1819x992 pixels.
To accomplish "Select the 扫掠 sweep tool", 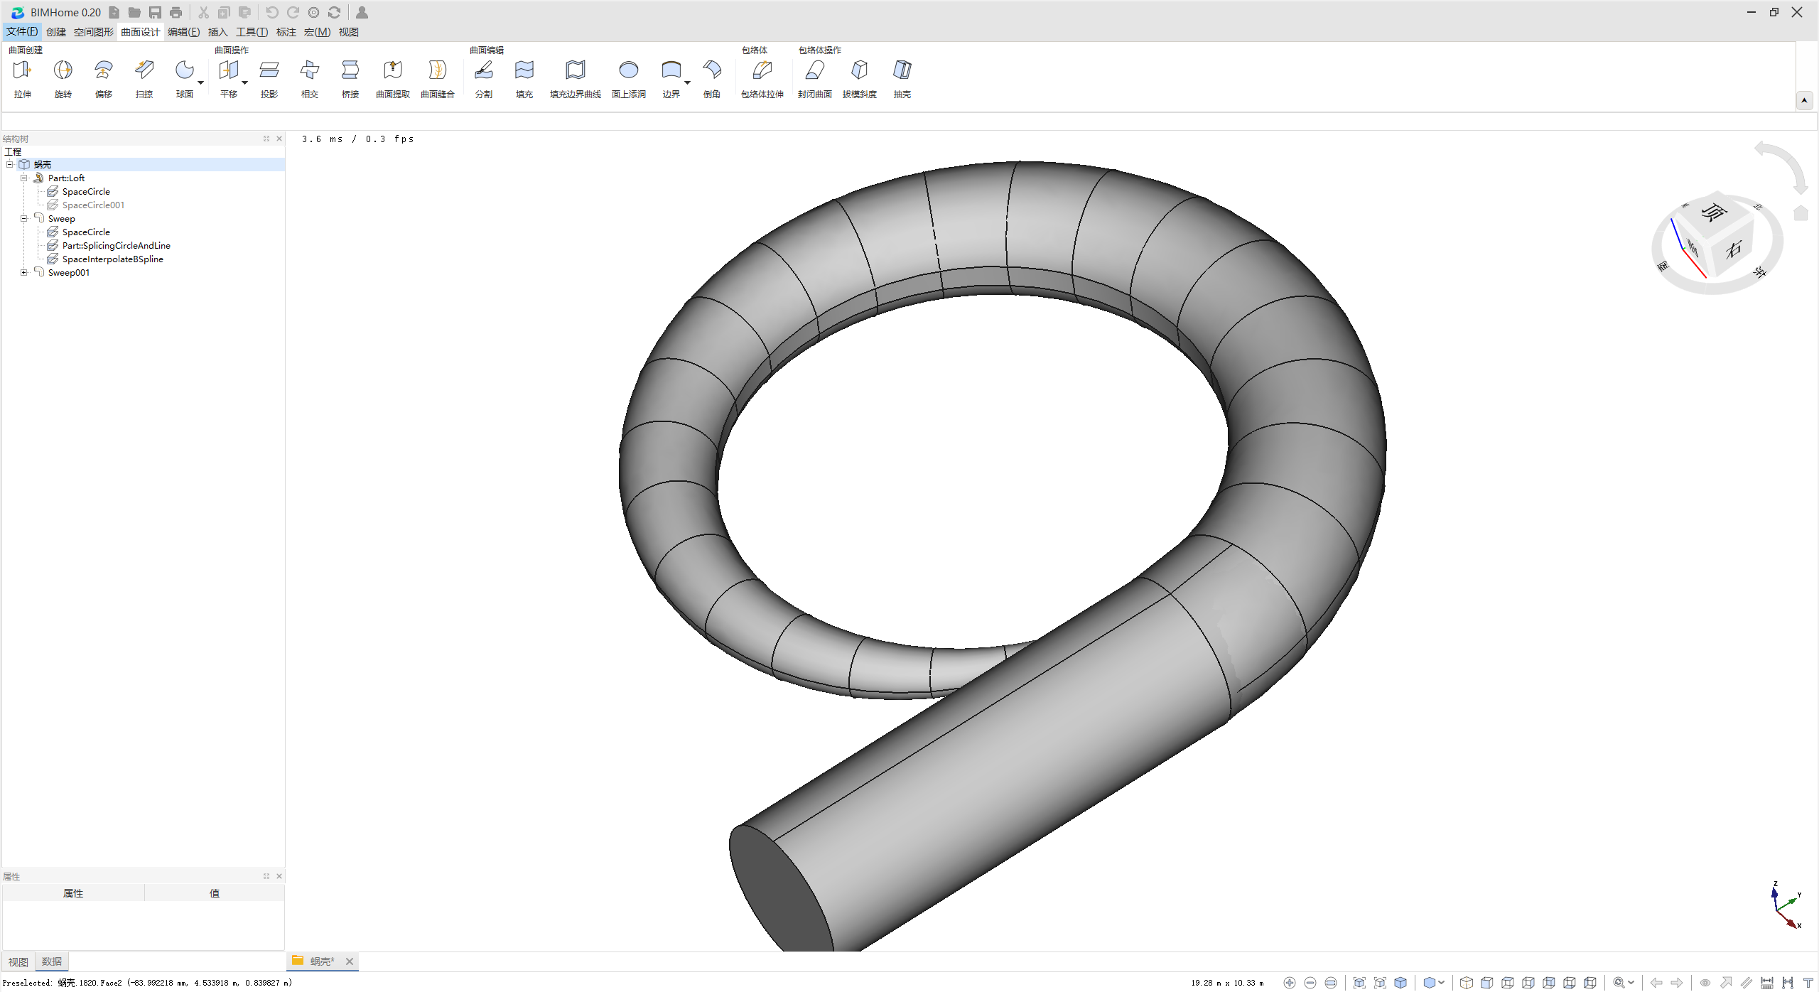I will (x=144, y=78).
